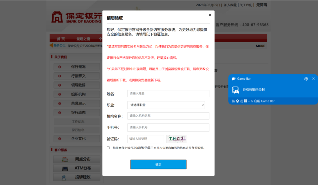Click the 验证码 captcha input field

click(146, 139)
